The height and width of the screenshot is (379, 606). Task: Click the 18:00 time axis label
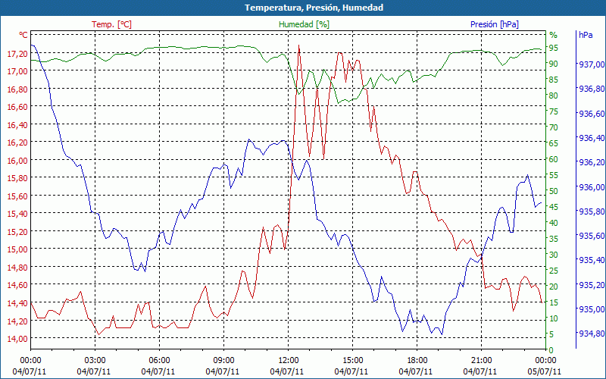pyautogui.click(x=417, y=361)
